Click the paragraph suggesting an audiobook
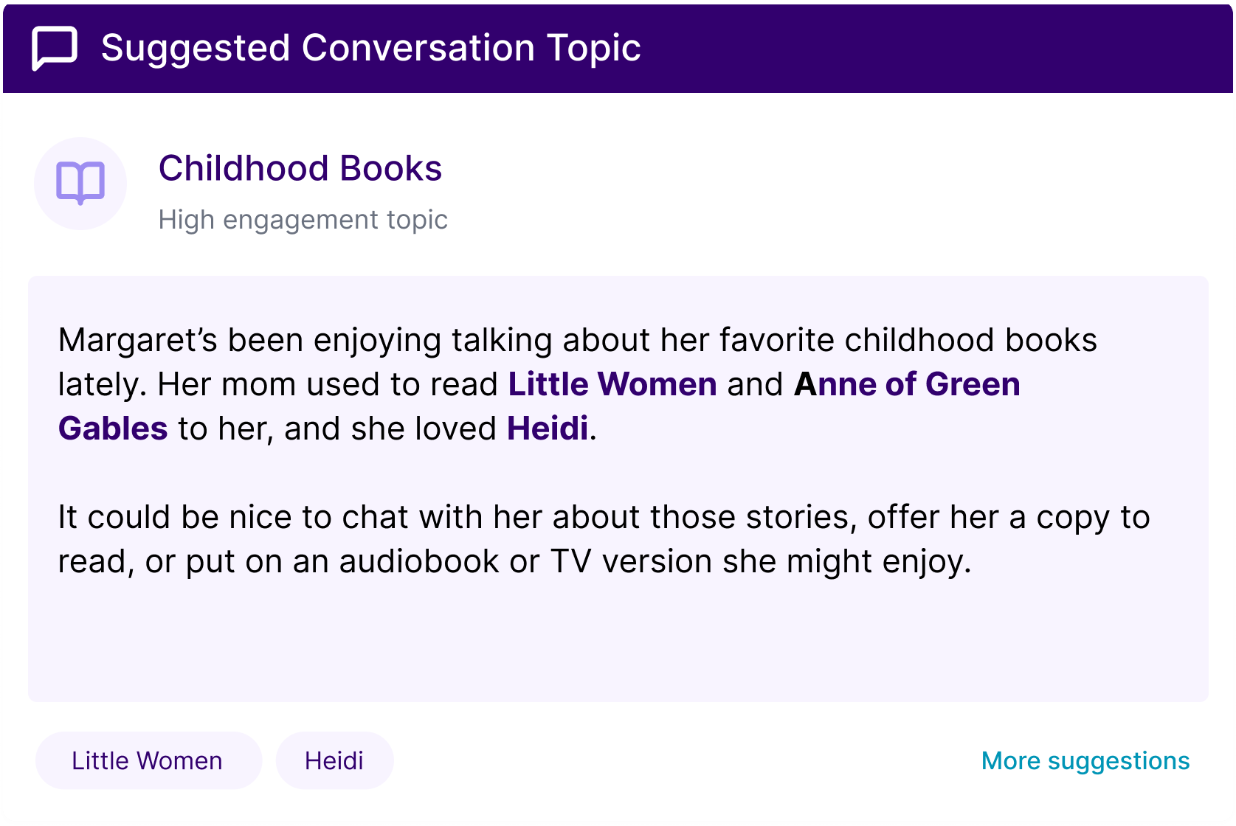Viewport: 1236px width, 826px height. 604,539
